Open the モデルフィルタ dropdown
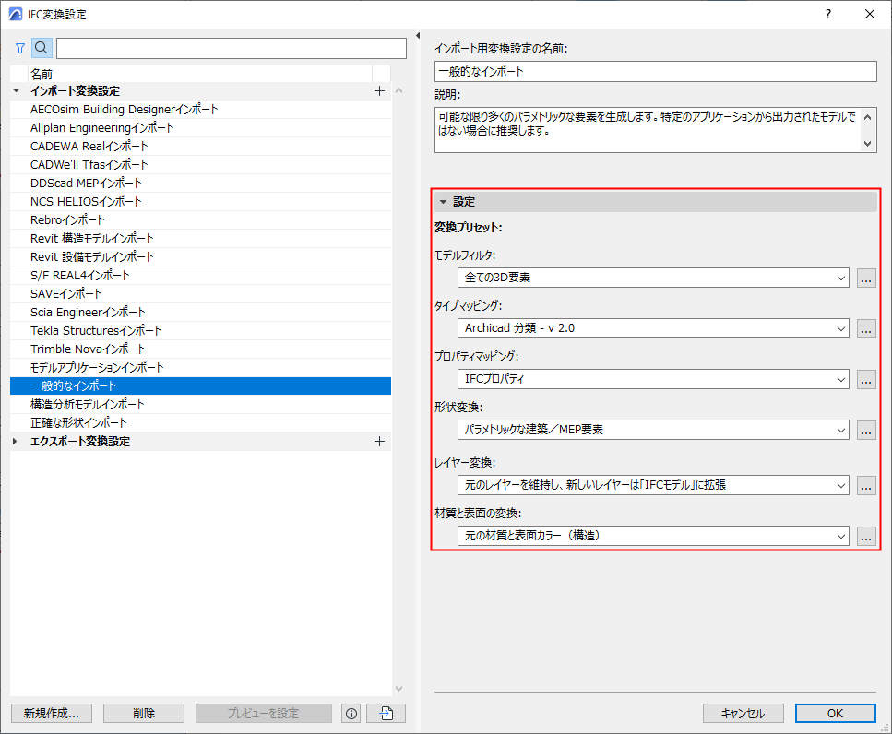 (653, 278)
